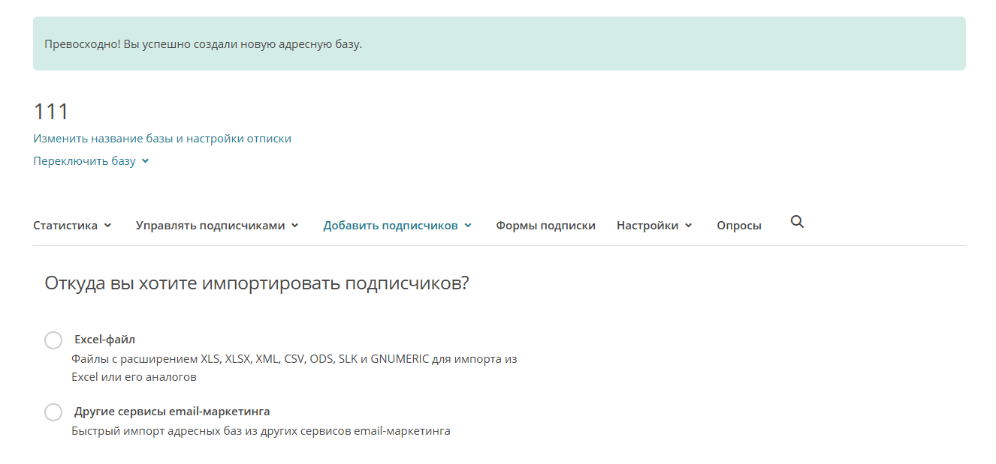Expand the arrow beside Управлять подписчиками

[x=294, y=226]
